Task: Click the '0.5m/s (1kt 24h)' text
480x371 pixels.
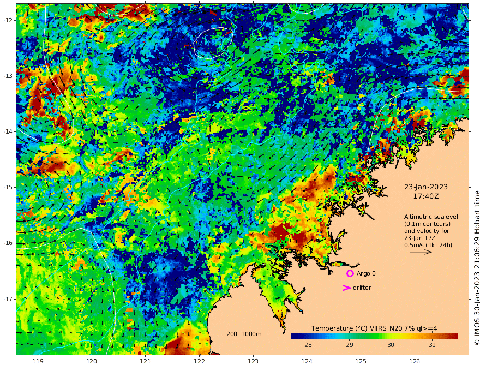Action: [x=428, y=245]
